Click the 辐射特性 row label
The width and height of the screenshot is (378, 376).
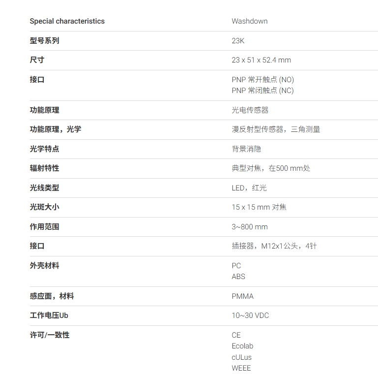[44, 168]
